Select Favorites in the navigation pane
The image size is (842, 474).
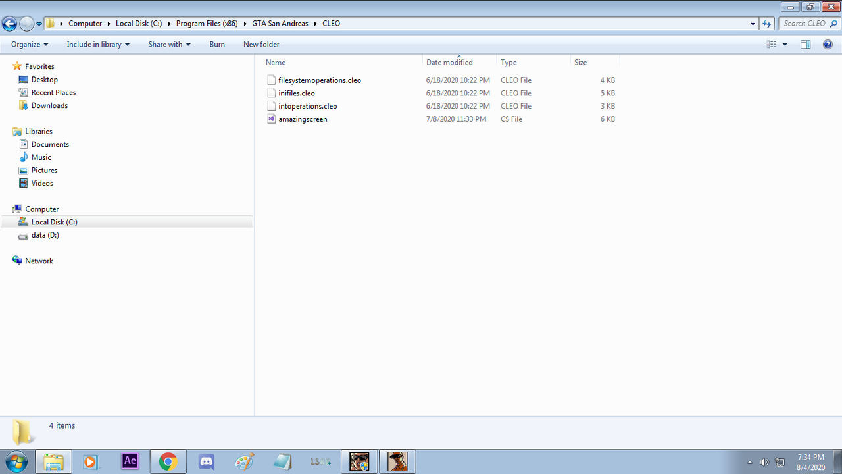point(39,66)
